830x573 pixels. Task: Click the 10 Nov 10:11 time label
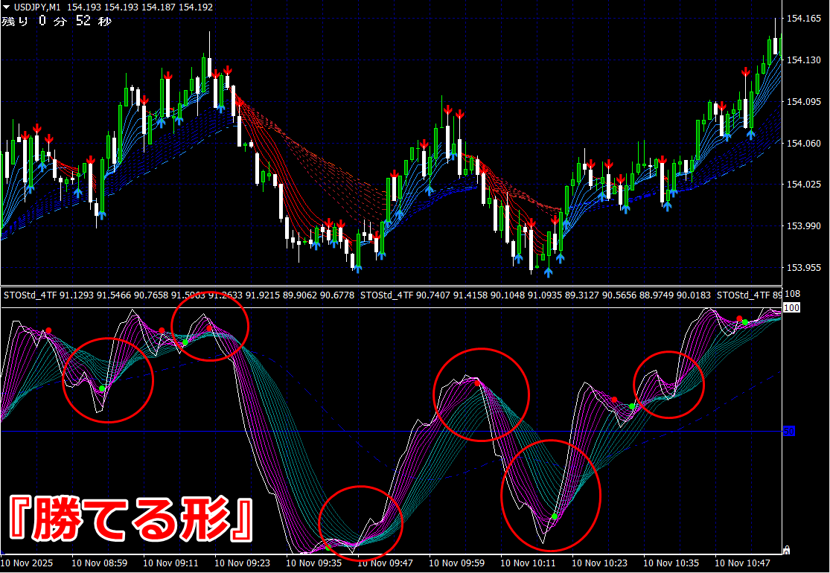529,563
